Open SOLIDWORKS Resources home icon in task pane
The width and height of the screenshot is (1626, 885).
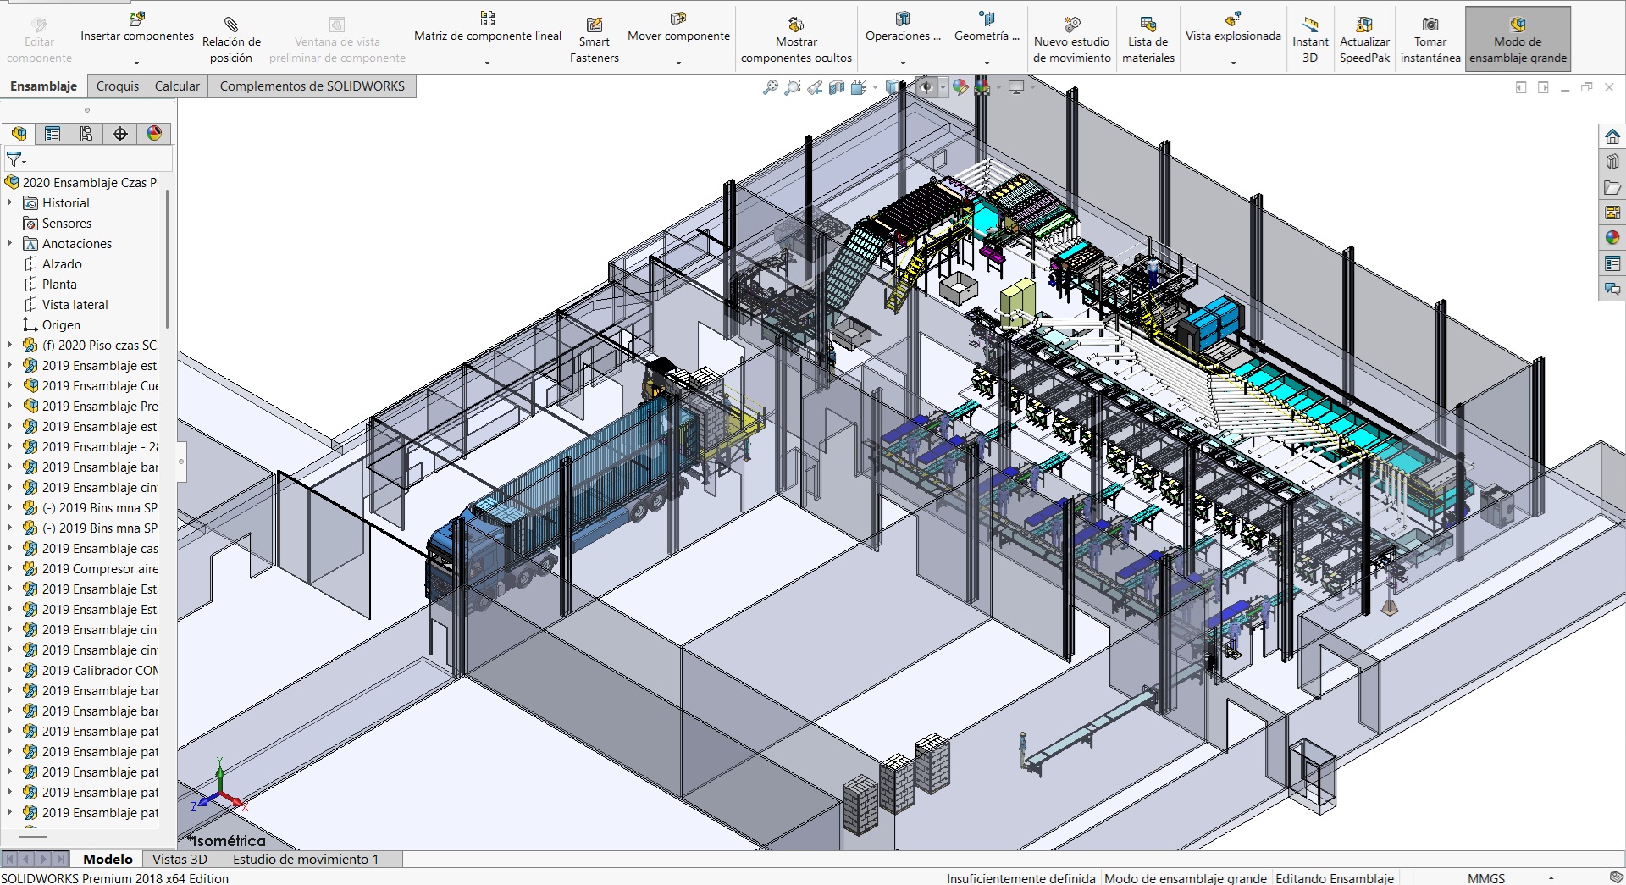(x=1612, y=136)
